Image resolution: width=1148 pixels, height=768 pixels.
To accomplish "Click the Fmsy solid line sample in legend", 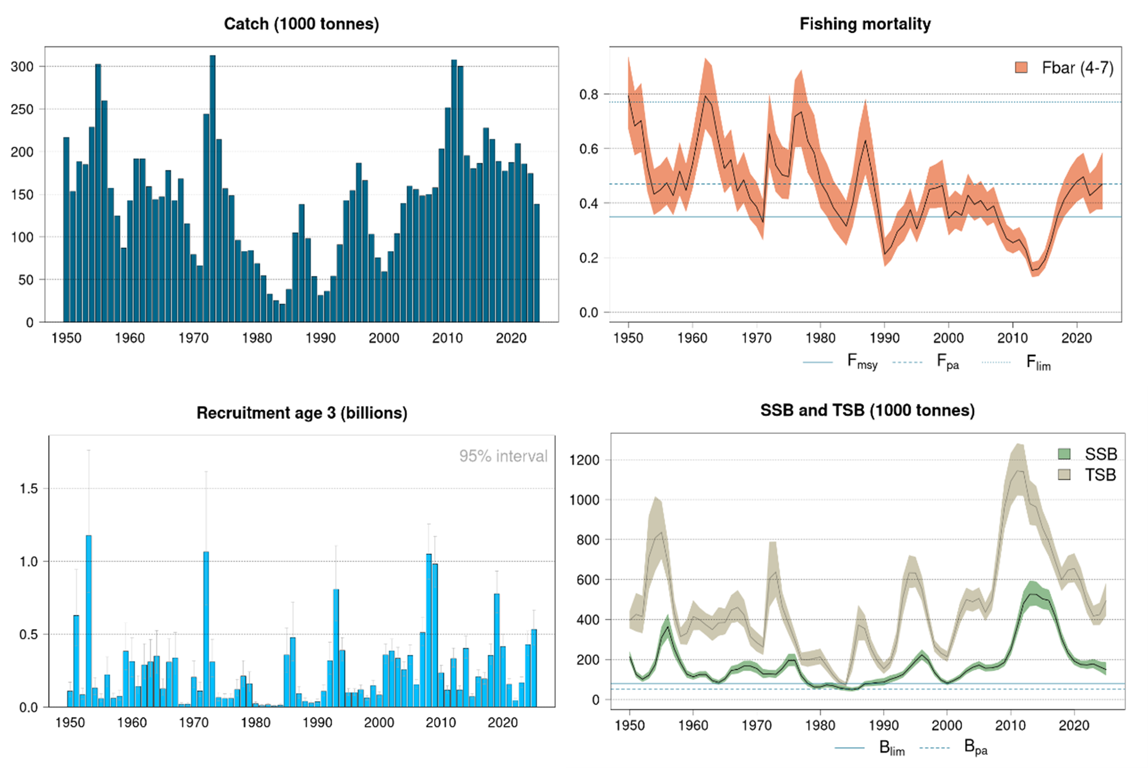I will point(817,361).
